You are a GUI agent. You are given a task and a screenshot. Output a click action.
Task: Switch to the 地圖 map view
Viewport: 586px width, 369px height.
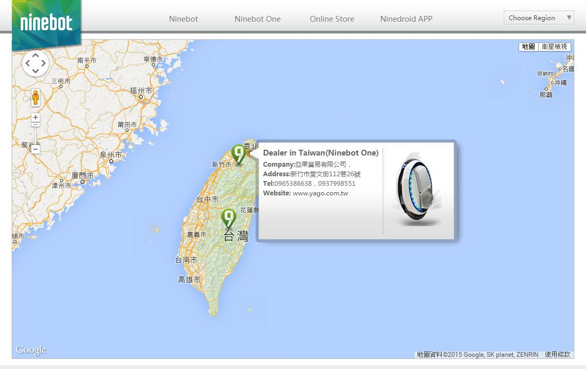(529, 47)
